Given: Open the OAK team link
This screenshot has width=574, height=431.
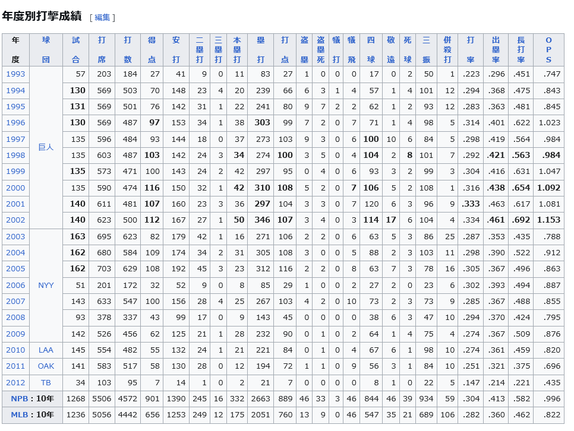Looking at the screenshot, I should (x=46, y=366).
